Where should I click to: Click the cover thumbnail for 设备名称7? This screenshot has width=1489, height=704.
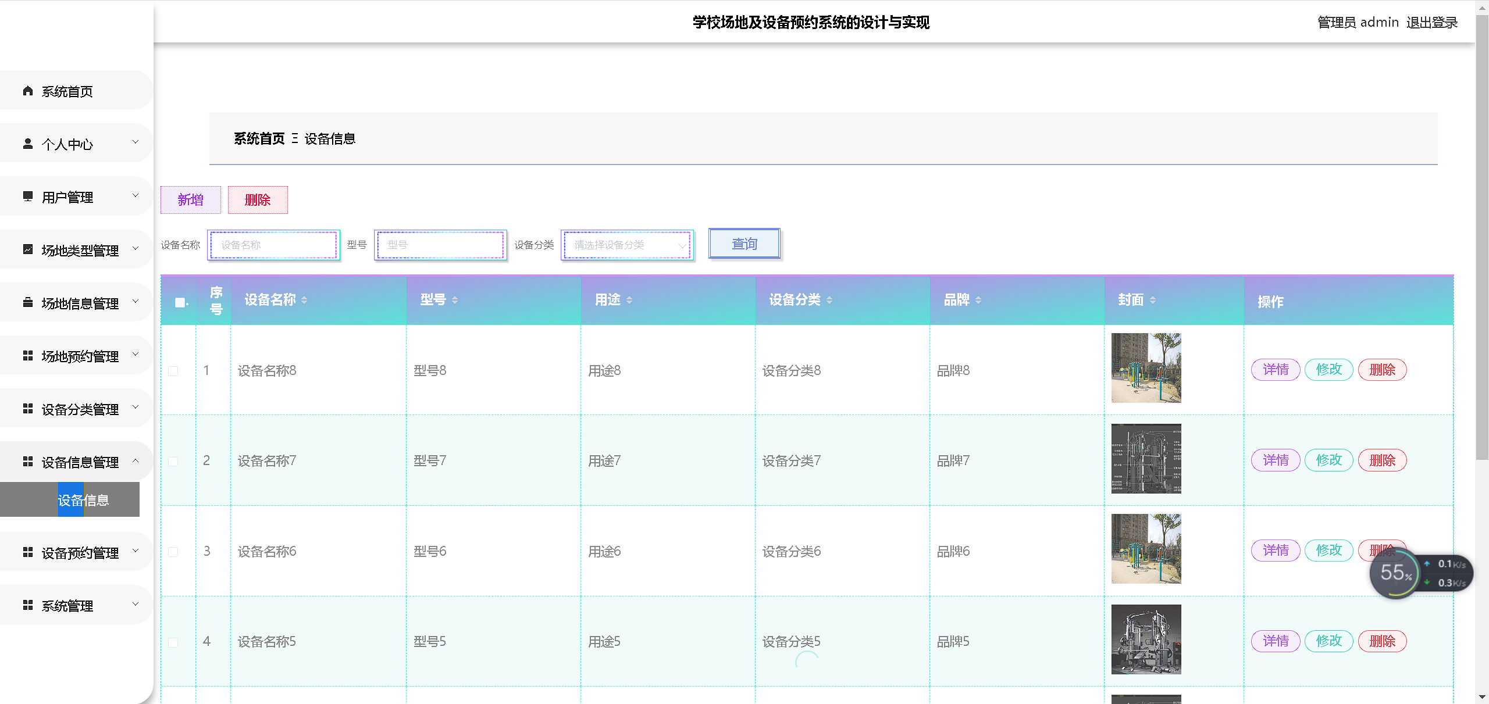pos(1146,459)
